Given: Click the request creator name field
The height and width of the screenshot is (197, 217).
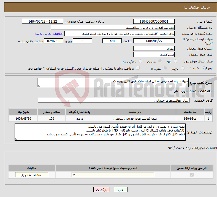Looking at the screenshot, I should pyautogui.click(x=120, y=34).
